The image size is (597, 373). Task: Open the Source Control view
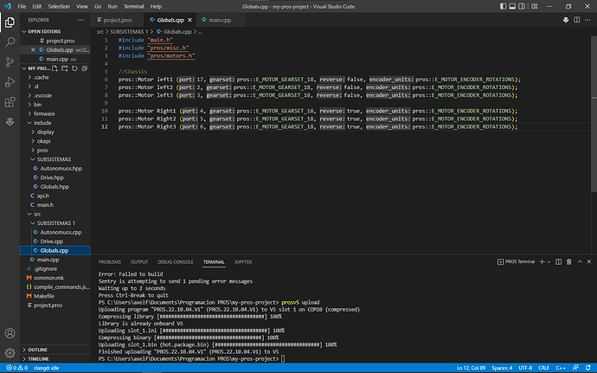click(10, 61)
